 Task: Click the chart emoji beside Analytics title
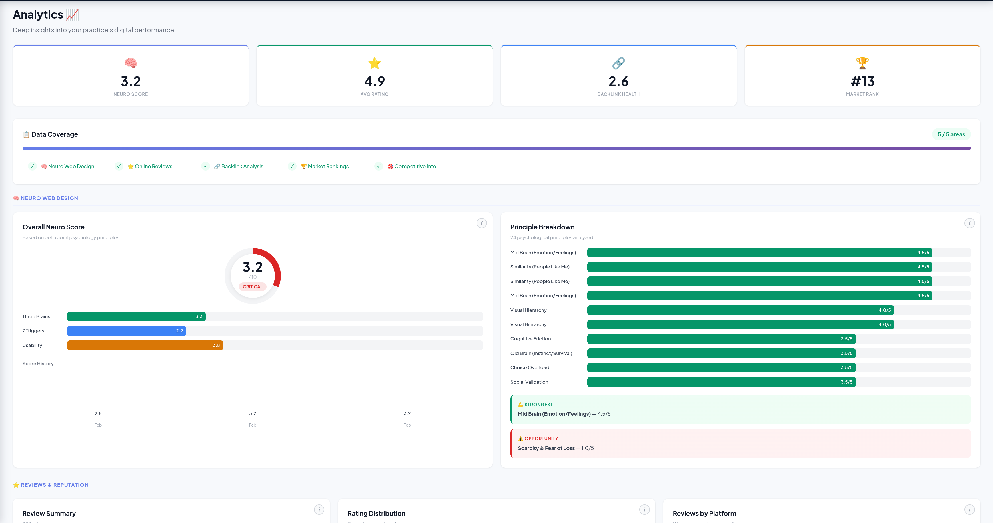pos(73,15)
